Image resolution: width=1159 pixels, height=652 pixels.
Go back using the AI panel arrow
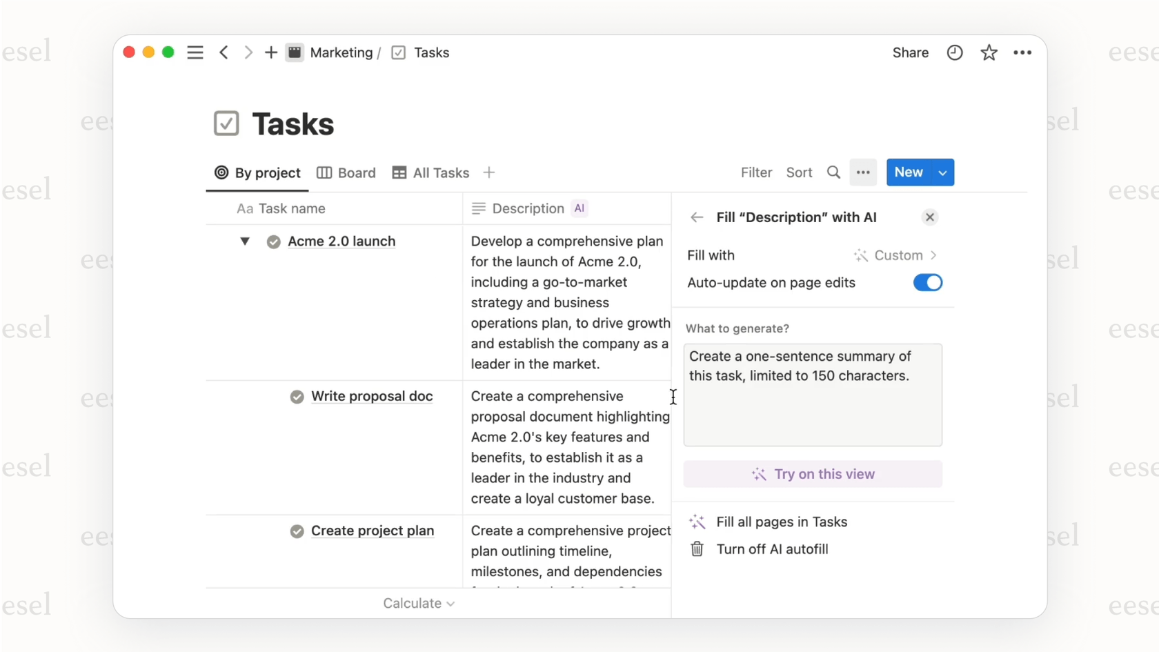pyautogui.click(x=696, y=217)
